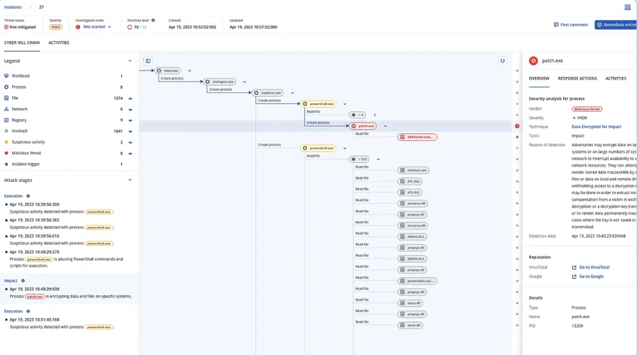Switch to Activities tab beside Cyber Kill Chain
Viewport: 638px width, 355px height.
coord(59,43)
